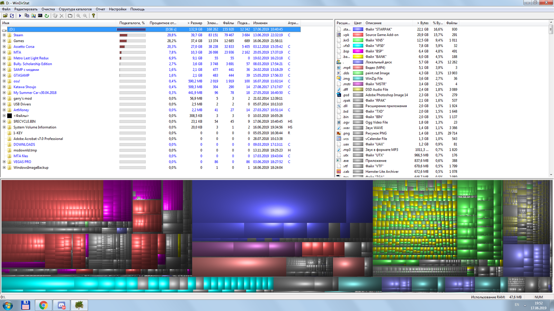This screenshot has height=311, width=554.
Task: Click the EN language indicator in tray
Action: pyautogui.click(x=517, y=304)
